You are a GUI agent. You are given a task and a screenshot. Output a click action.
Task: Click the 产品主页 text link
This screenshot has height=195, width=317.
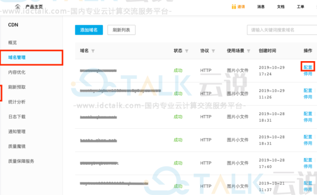[34, 7]
